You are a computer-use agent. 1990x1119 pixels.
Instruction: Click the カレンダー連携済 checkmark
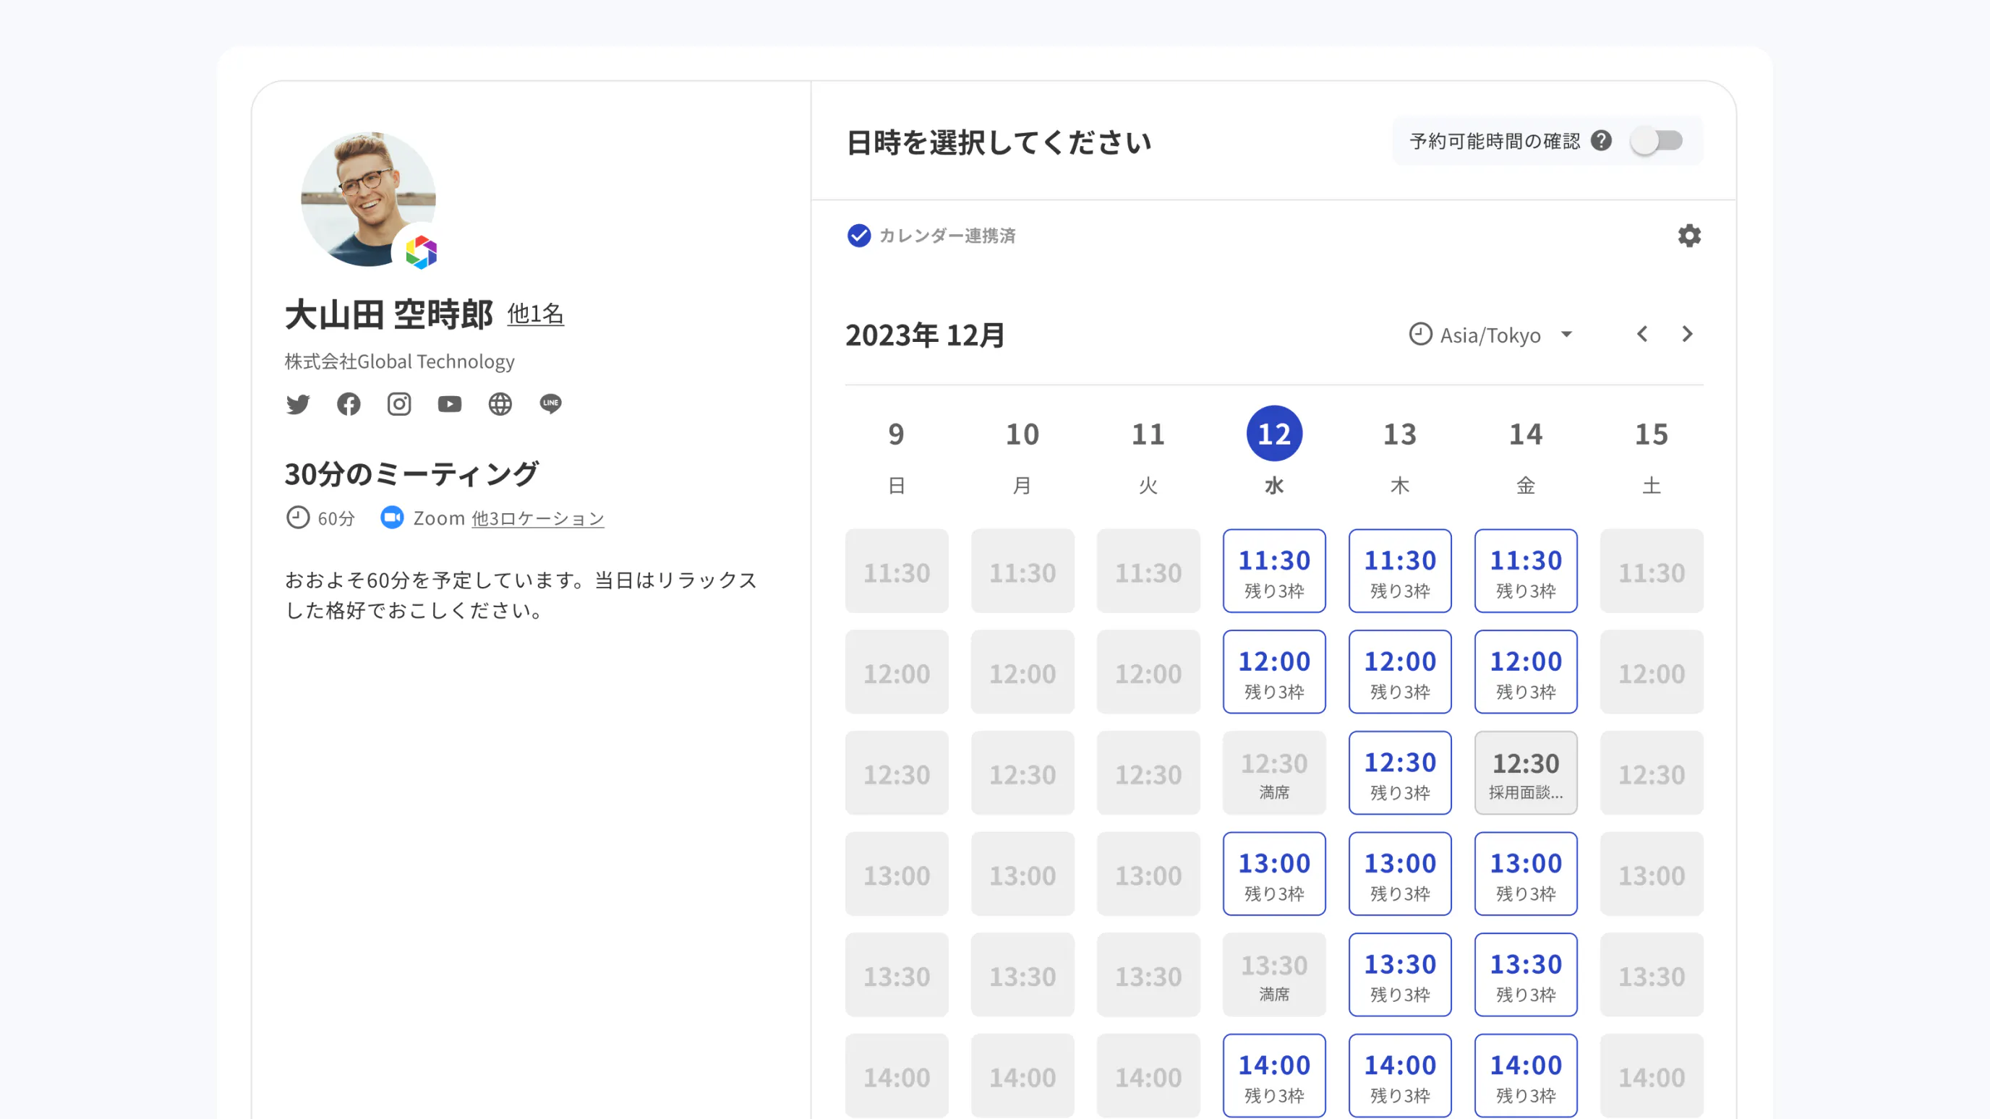click(858, 236)
